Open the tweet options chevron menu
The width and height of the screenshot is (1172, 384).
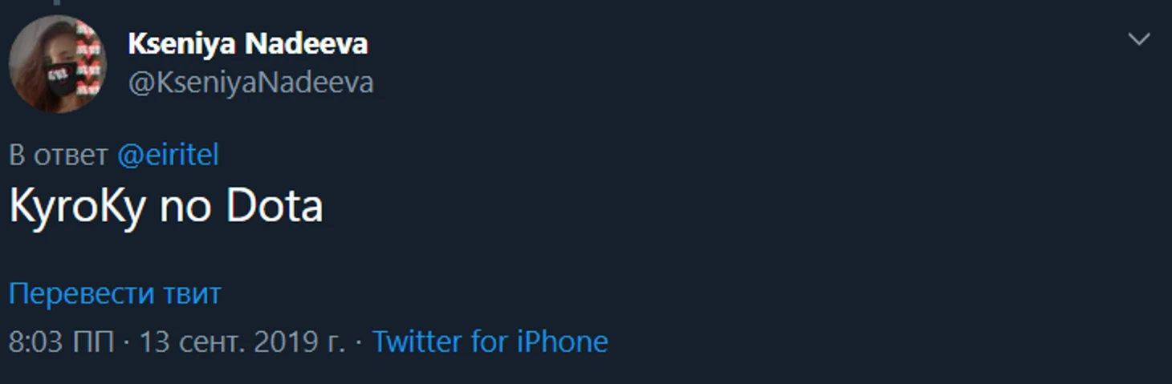[1139, 38]
